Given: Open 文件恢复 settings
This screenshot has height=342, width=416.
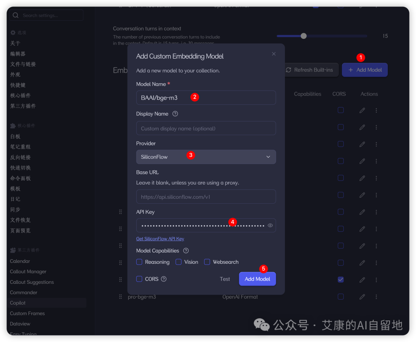Looking at the screenshot, I should tap(20, 220).
